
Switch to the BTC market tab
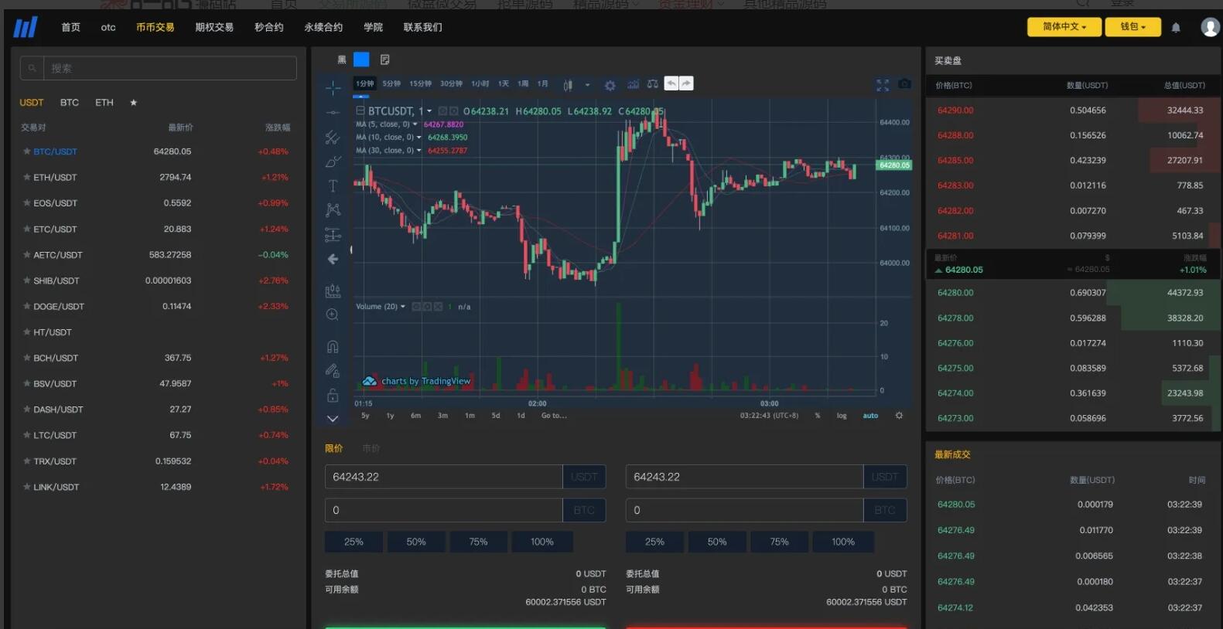coord(70,103)
